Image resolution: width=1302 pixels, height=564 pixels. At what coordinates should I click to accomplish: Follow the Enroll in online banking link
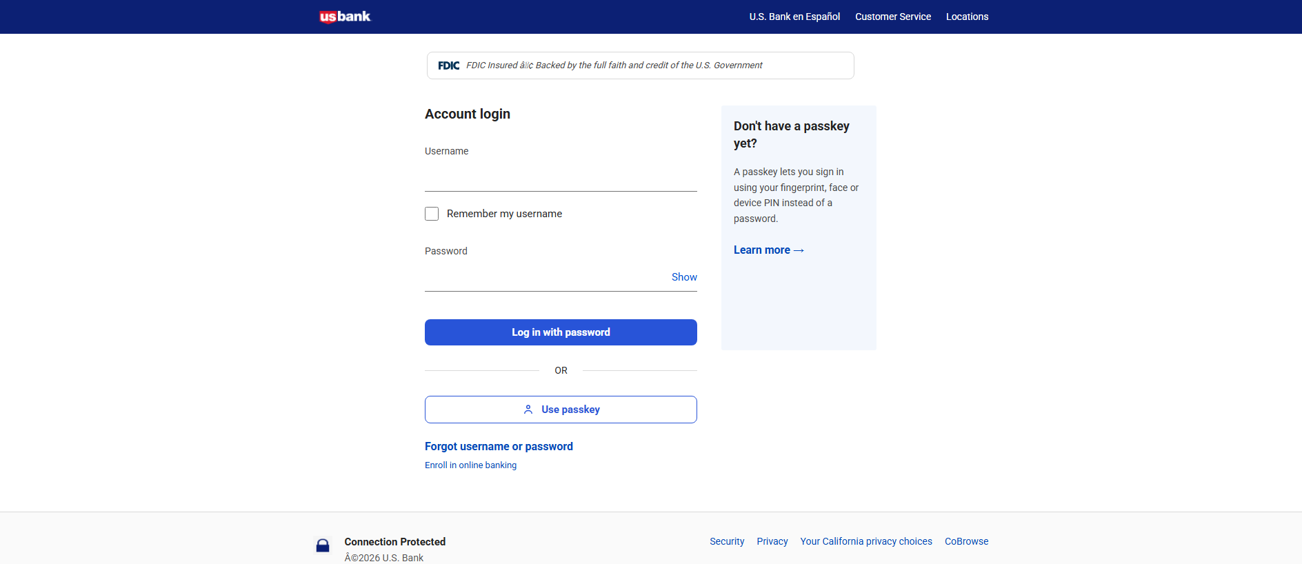[470, 465]
